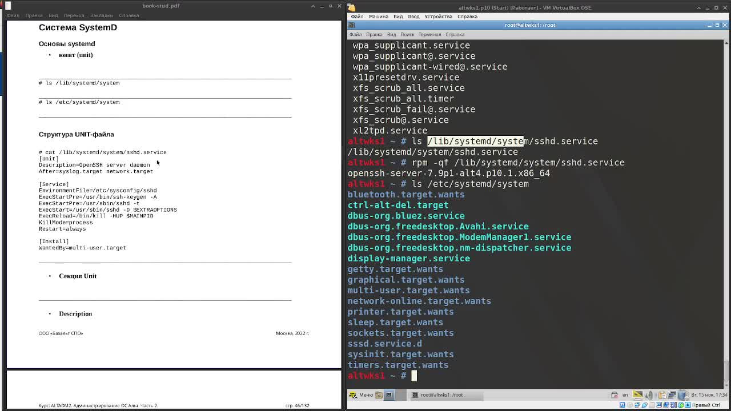This screenshot has height=411, width=731.
Task: Click sshd.service path in PDF cat command
Action: pos(113,152)
